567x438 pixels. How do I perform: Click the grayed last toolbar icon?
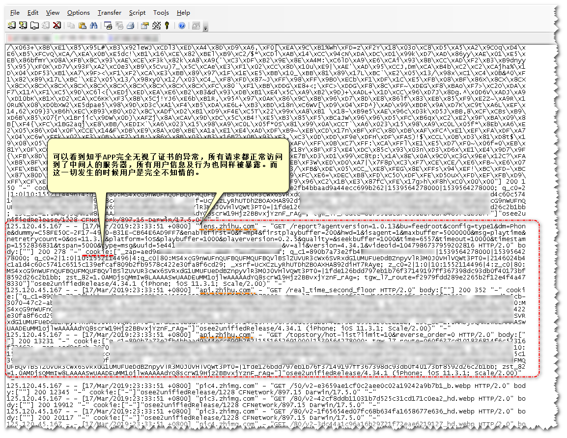click(x=196, y=26)
